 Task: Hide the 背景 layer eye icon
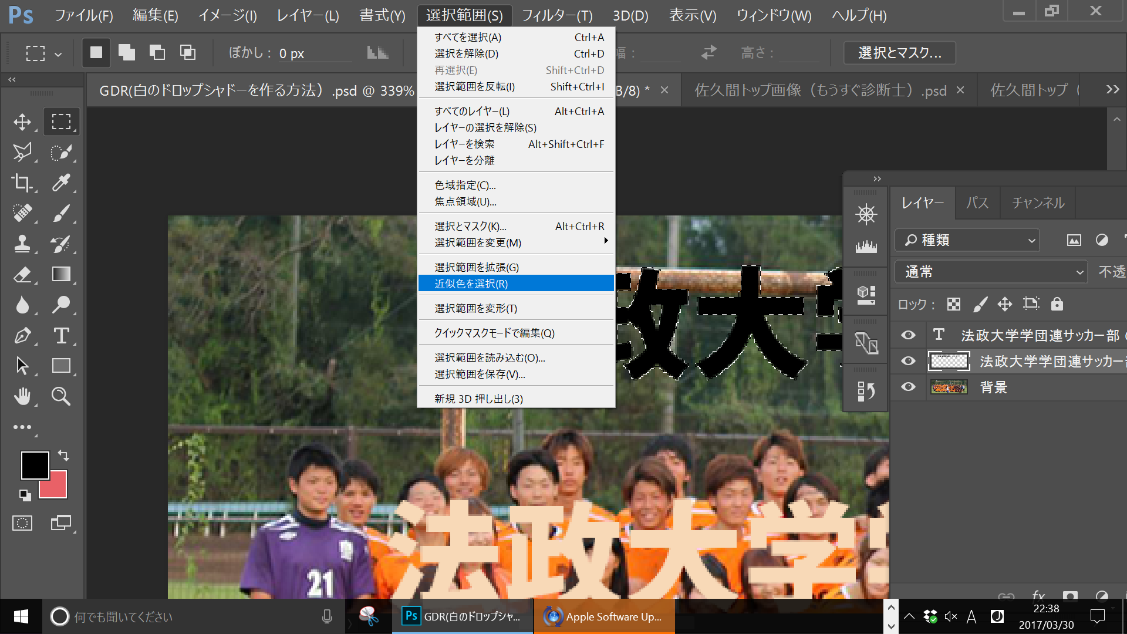coord(908,387)
